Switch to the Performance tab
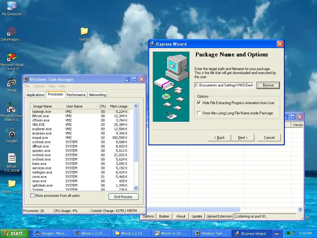This screenshot has width=317, height=238. click(x=76, y=95)
